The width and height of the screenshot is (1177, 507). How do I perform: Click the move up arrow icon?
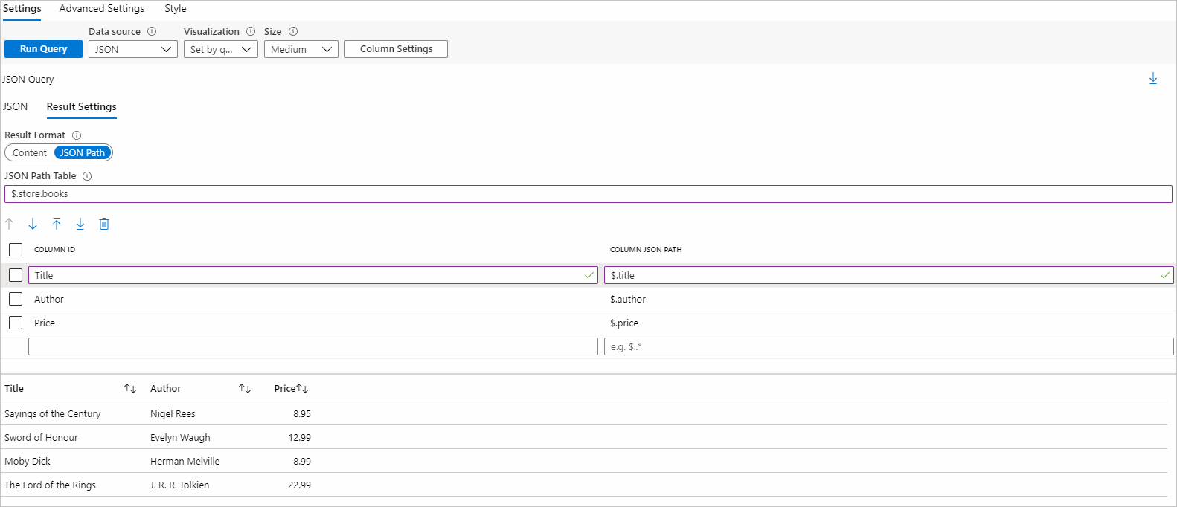click(9, 224)
